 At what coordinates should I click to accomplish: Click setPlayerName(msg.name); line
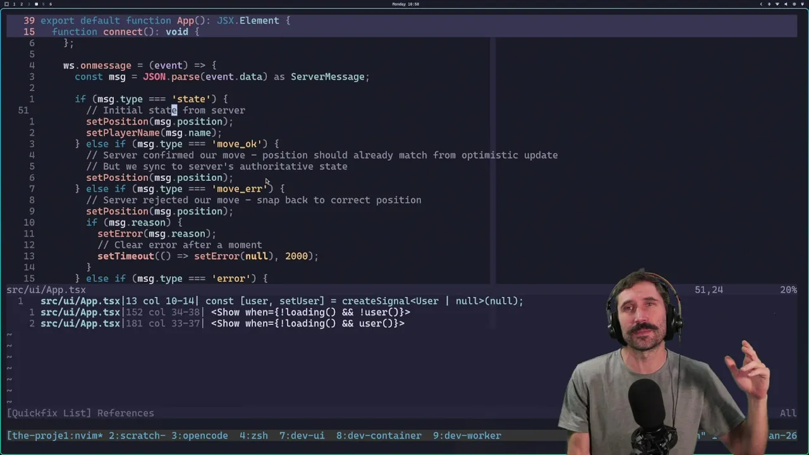(154, 133)
